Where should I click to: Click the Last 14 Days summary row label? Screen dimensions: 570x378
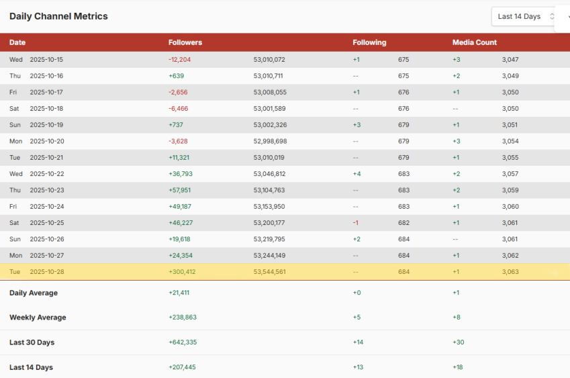(31, 367)
